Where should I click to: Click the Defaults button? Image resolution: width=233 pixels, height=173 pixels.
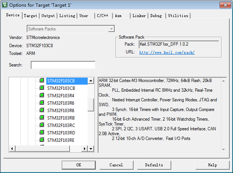[x=154, y=165]
